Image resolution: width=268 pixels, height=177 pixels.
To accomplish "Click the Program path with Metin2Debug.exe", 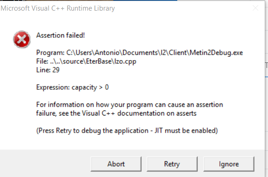I will click(x=139, y=53).
